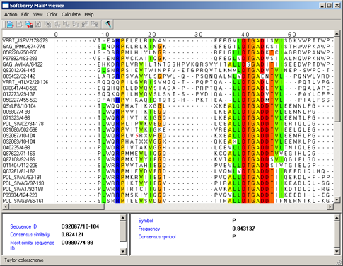Click the value 0.824121
This screenshot has height=266, width=343.
pyautogui.click(x=72, y=235)
